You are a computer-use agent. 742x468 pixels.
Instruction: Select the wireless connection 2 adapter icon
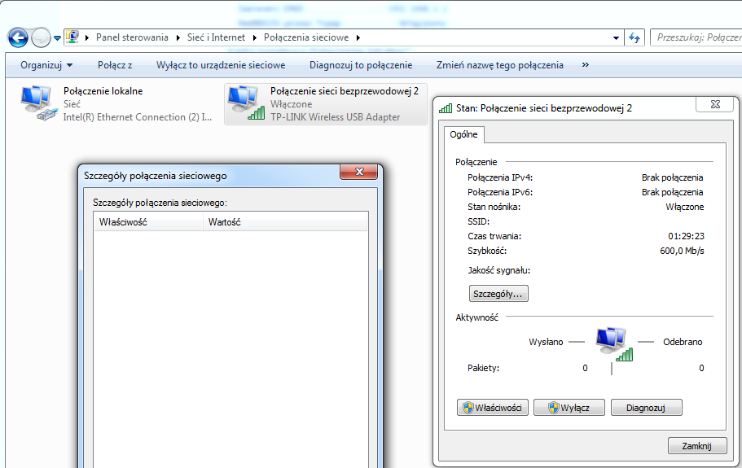pyautogui.click(x=245, y=104)
